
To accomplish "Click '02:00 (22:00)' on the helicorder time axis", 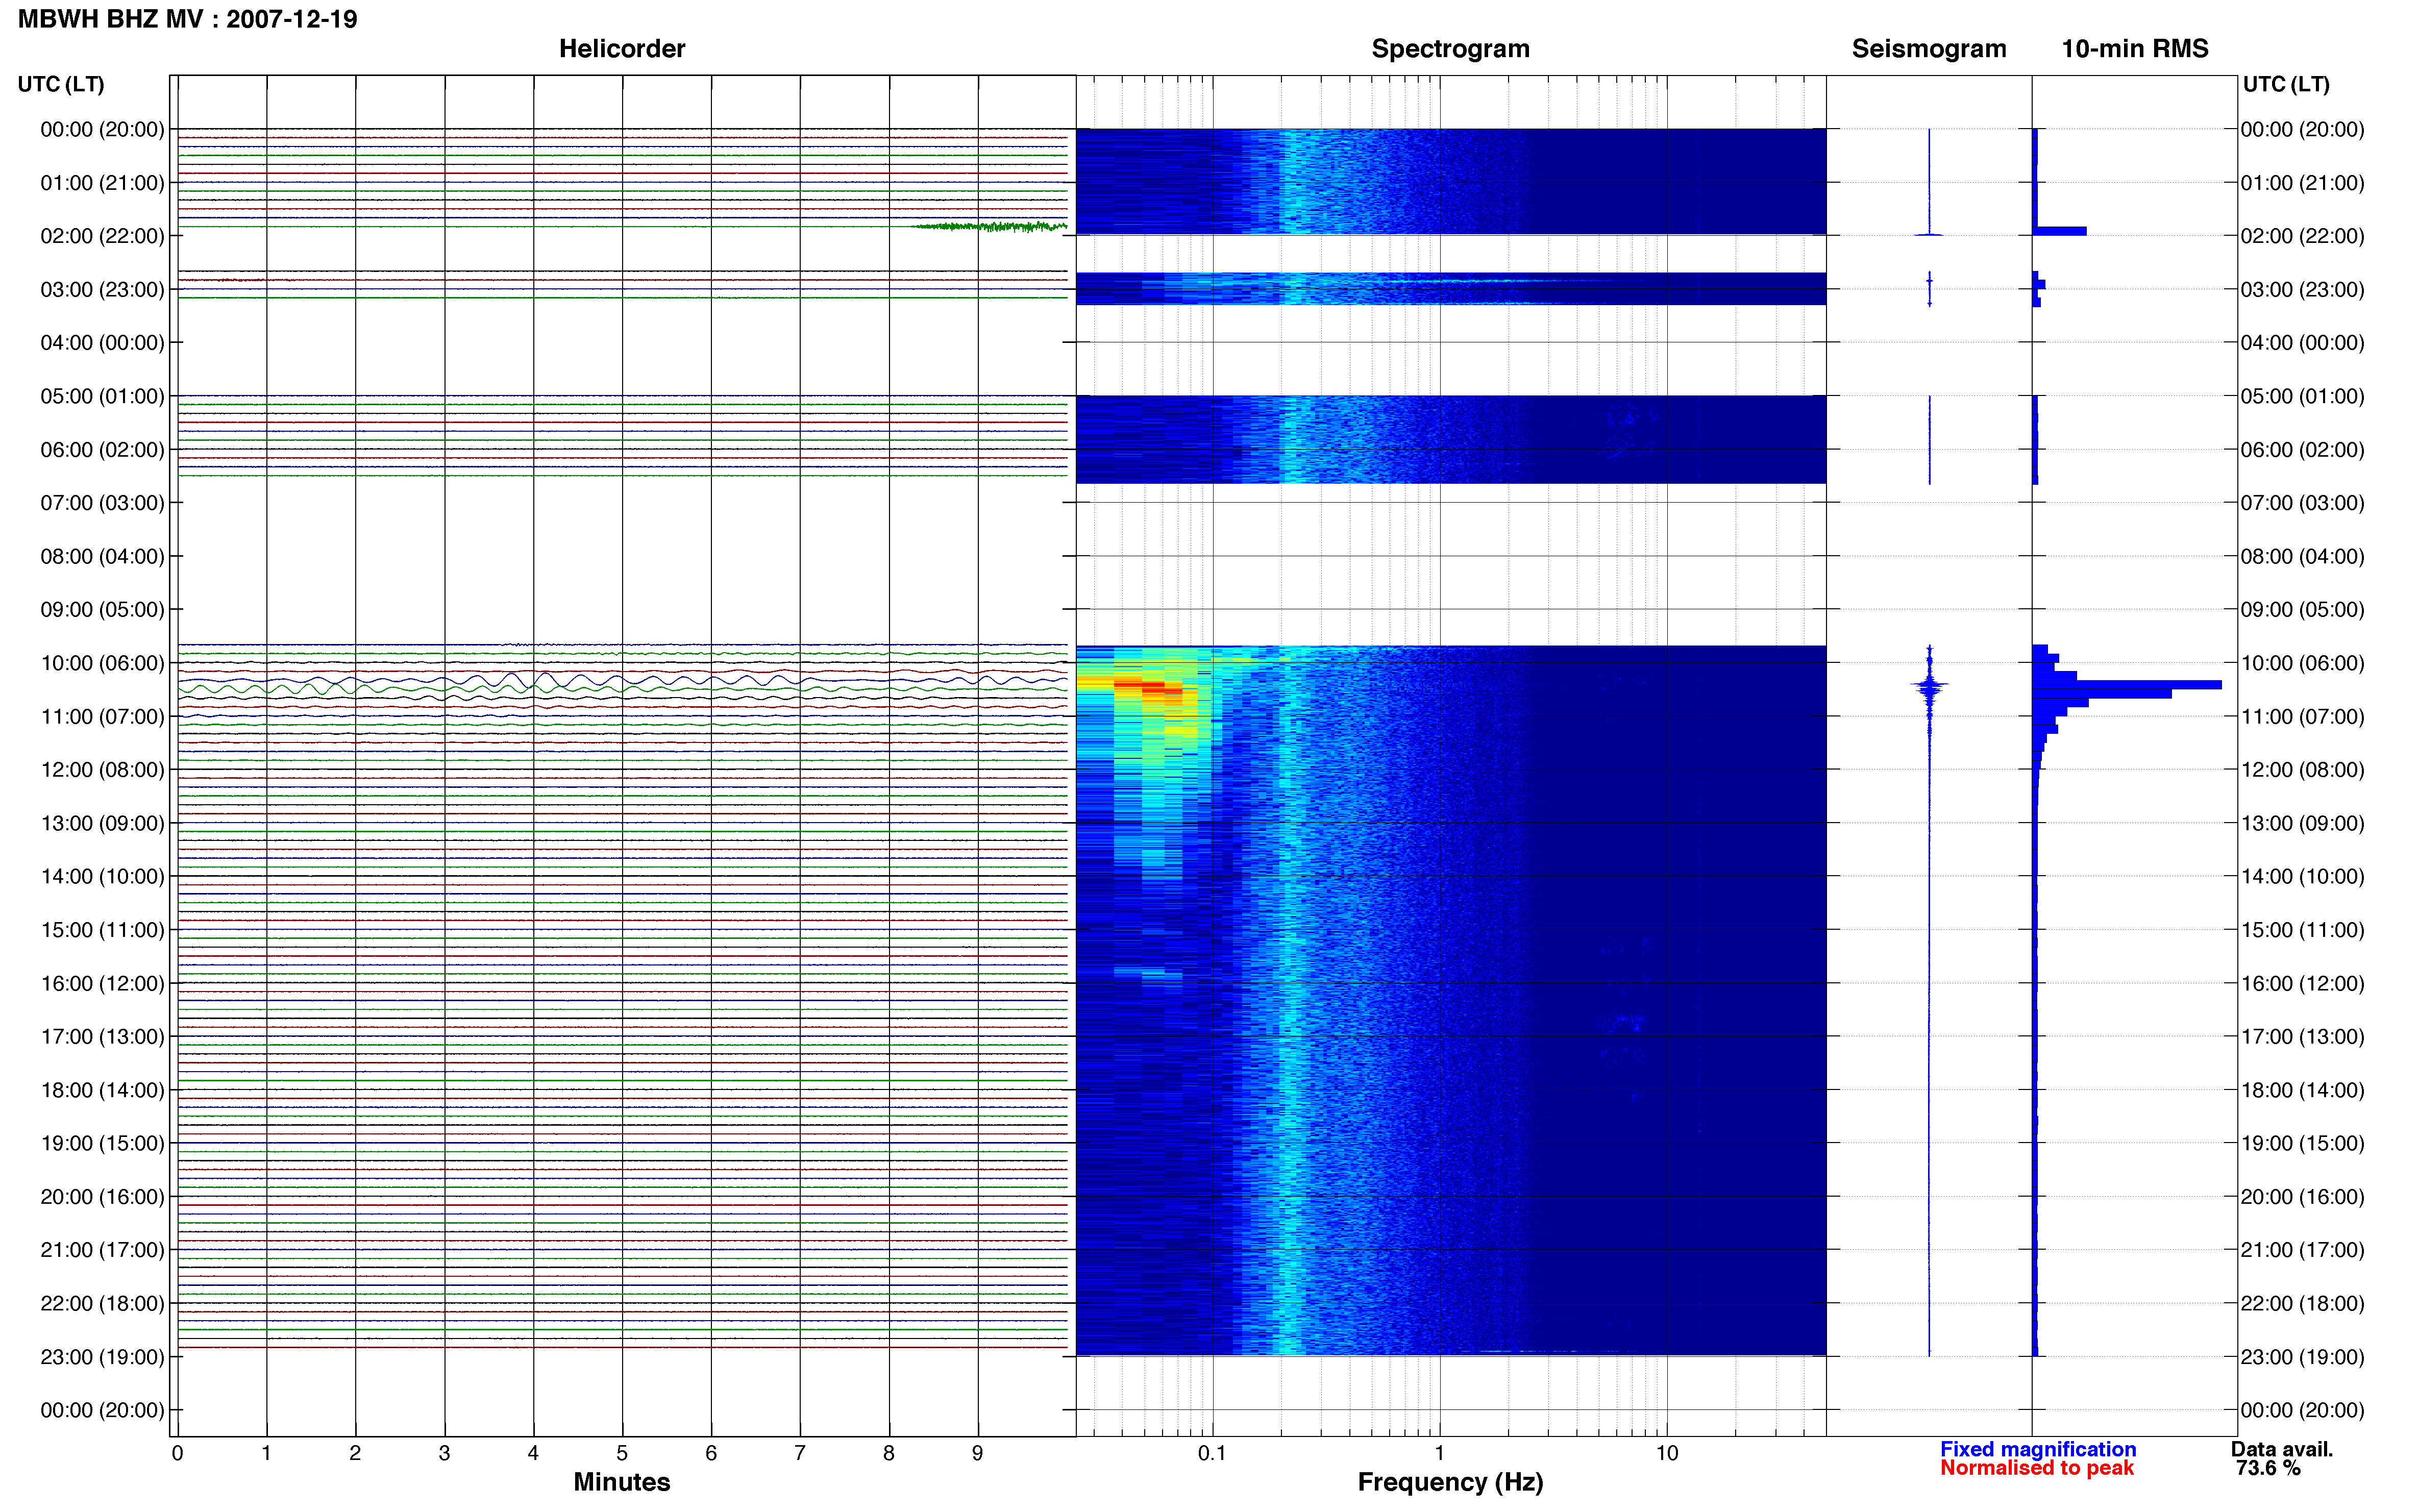I will [102, 235].
